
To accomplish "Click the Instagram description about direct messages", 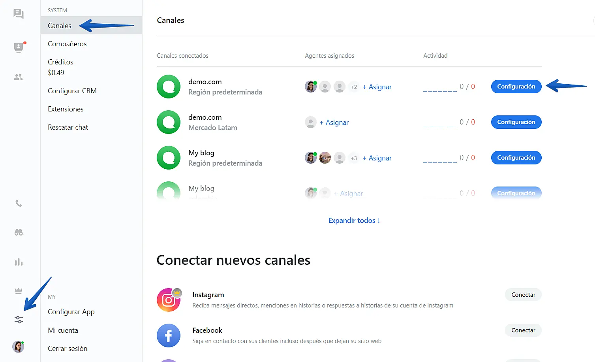I will point(323,305).
